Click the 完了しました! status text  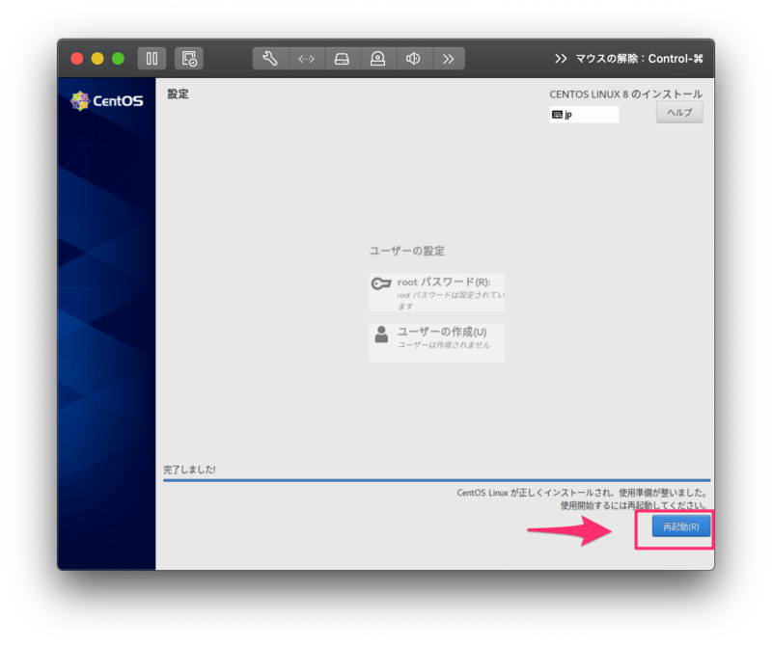pyautogui.click(x=189, y=470)
